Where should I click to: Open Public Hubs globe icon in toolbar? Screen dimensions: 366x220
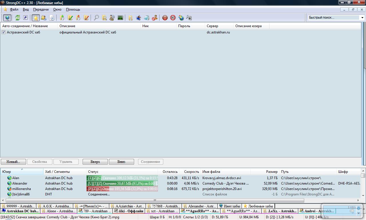(7, 18)
